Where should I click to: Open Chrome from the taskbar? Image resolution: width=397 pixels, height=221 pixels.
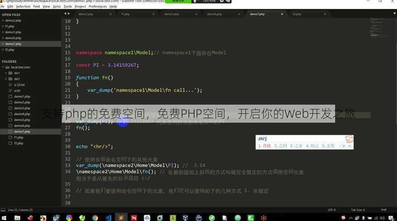95,218
